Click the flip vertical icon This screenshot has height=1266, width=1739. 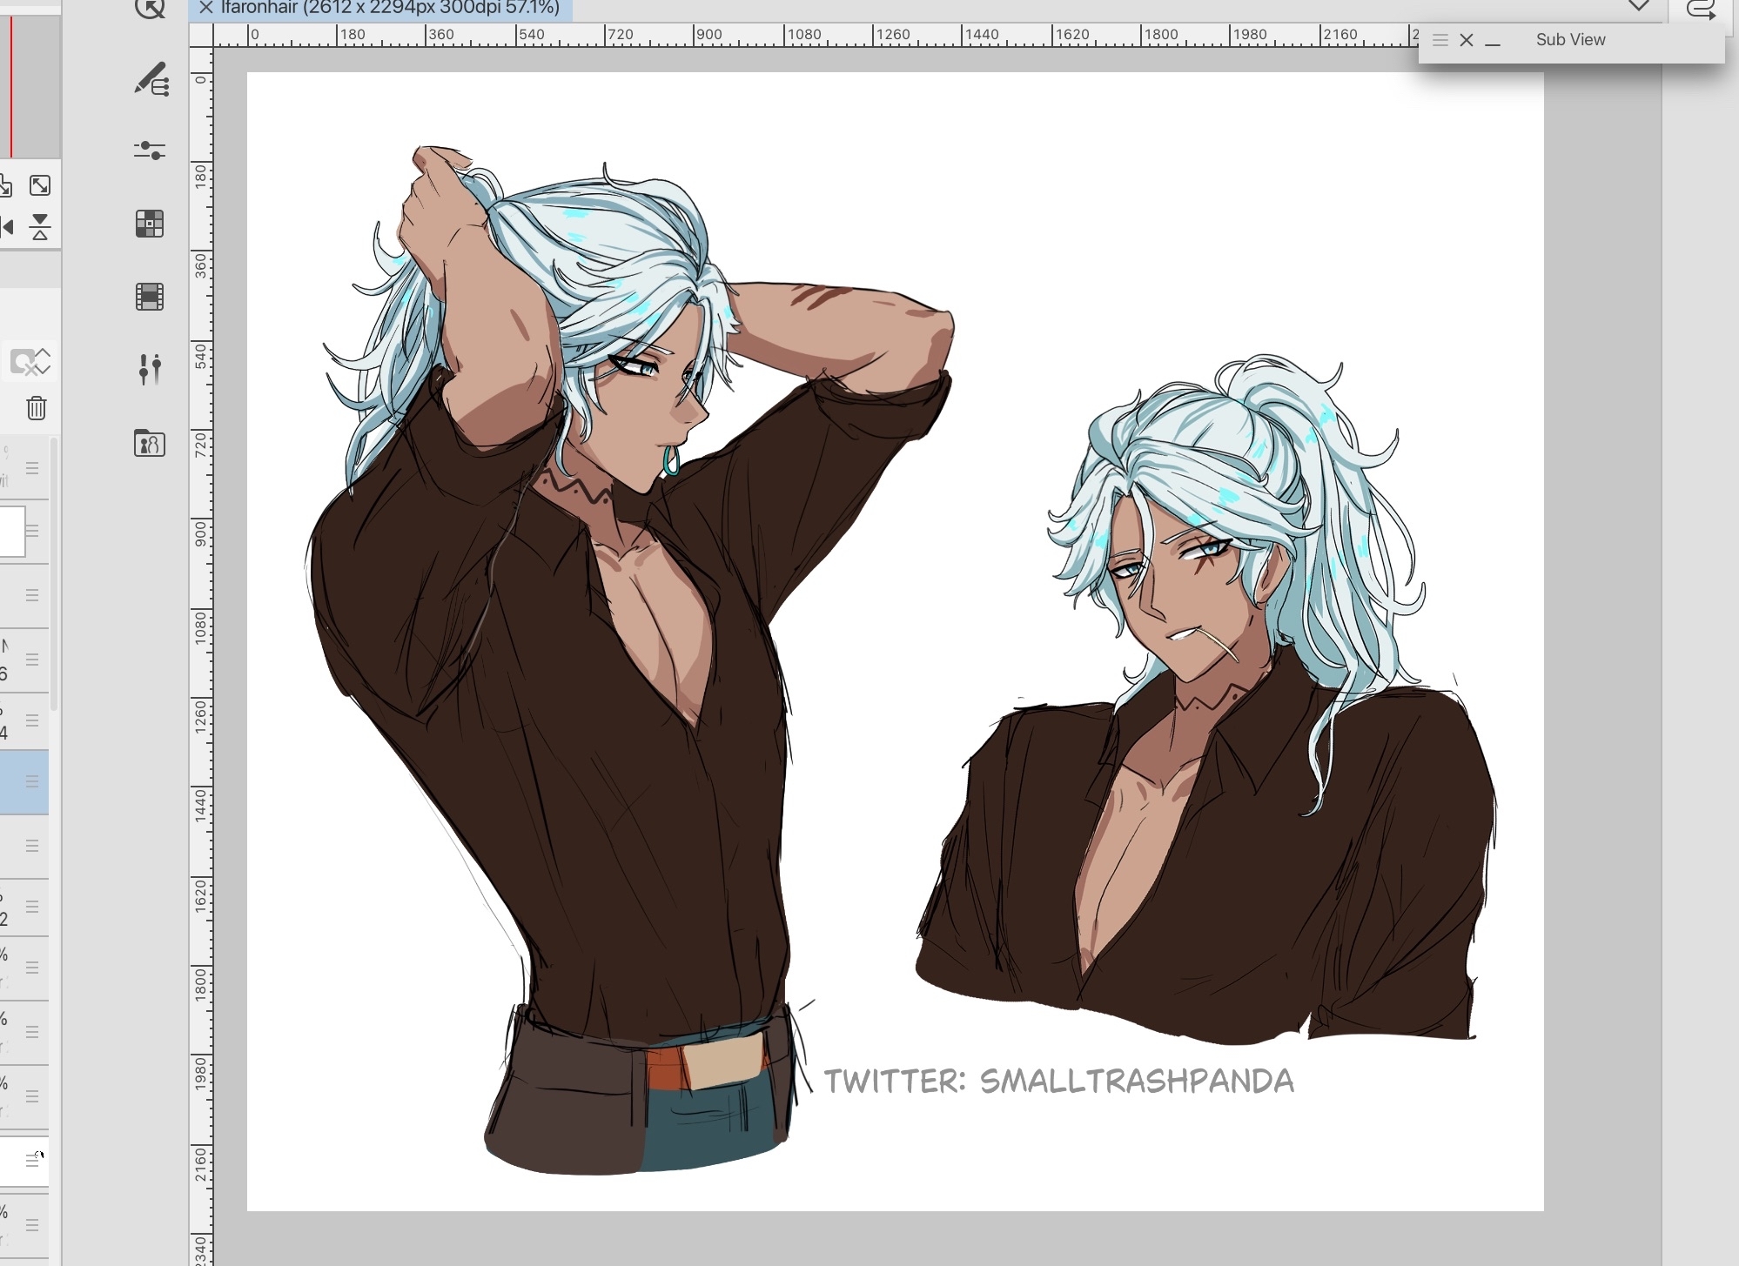coord(40,227)
